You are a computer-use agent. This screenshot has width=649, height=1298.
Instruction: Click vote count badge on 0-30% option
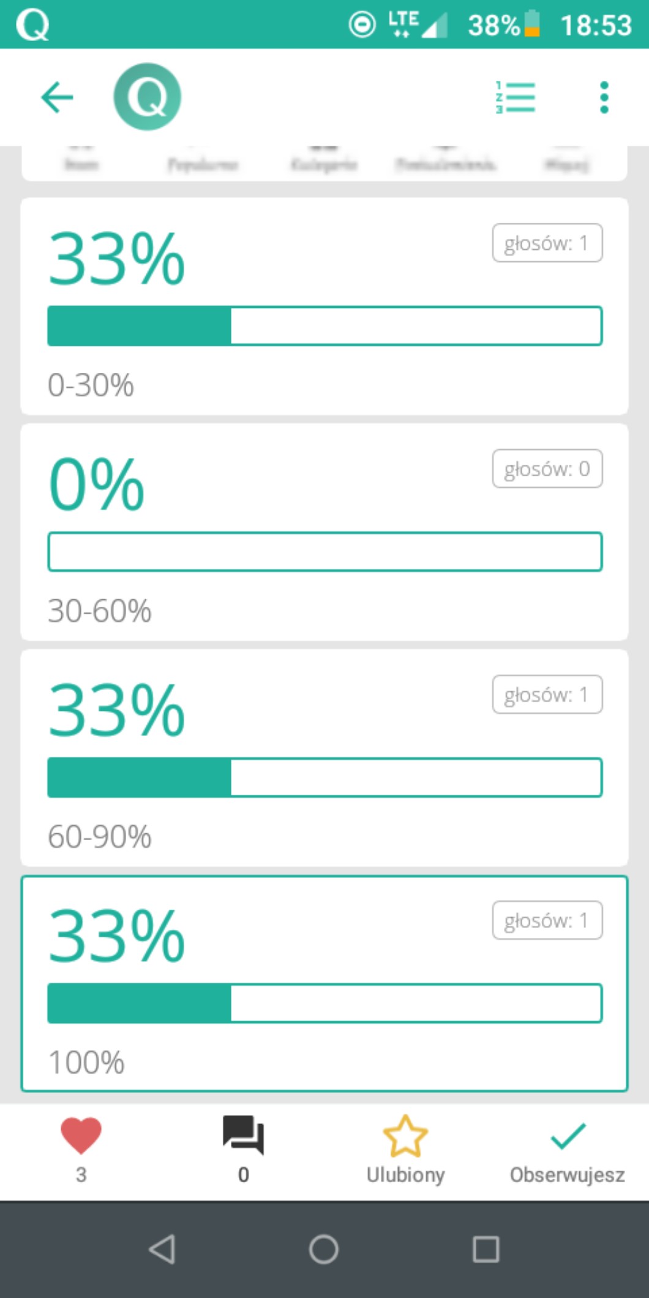[547, 243]
